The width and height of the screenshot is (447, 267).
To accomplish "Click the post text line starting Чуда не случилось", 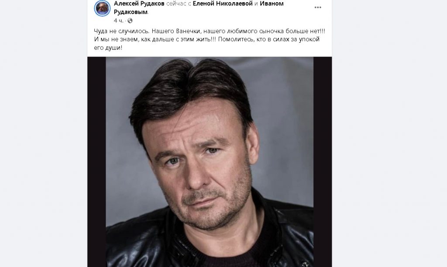I will point(210,31).
